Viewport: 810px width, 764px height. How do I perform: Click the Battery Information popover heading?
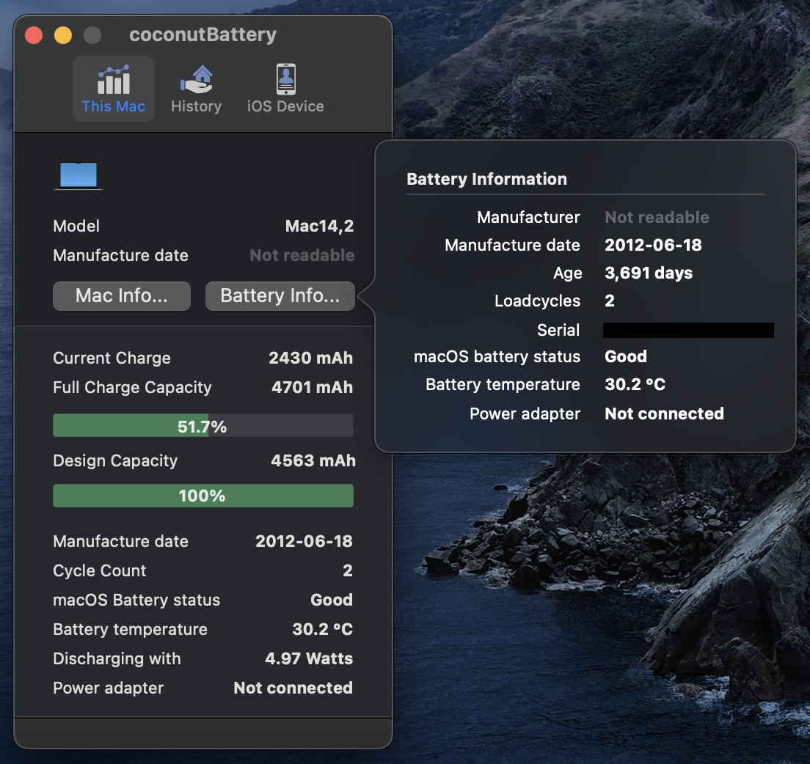pyautogui.click(x=486, y=179)
